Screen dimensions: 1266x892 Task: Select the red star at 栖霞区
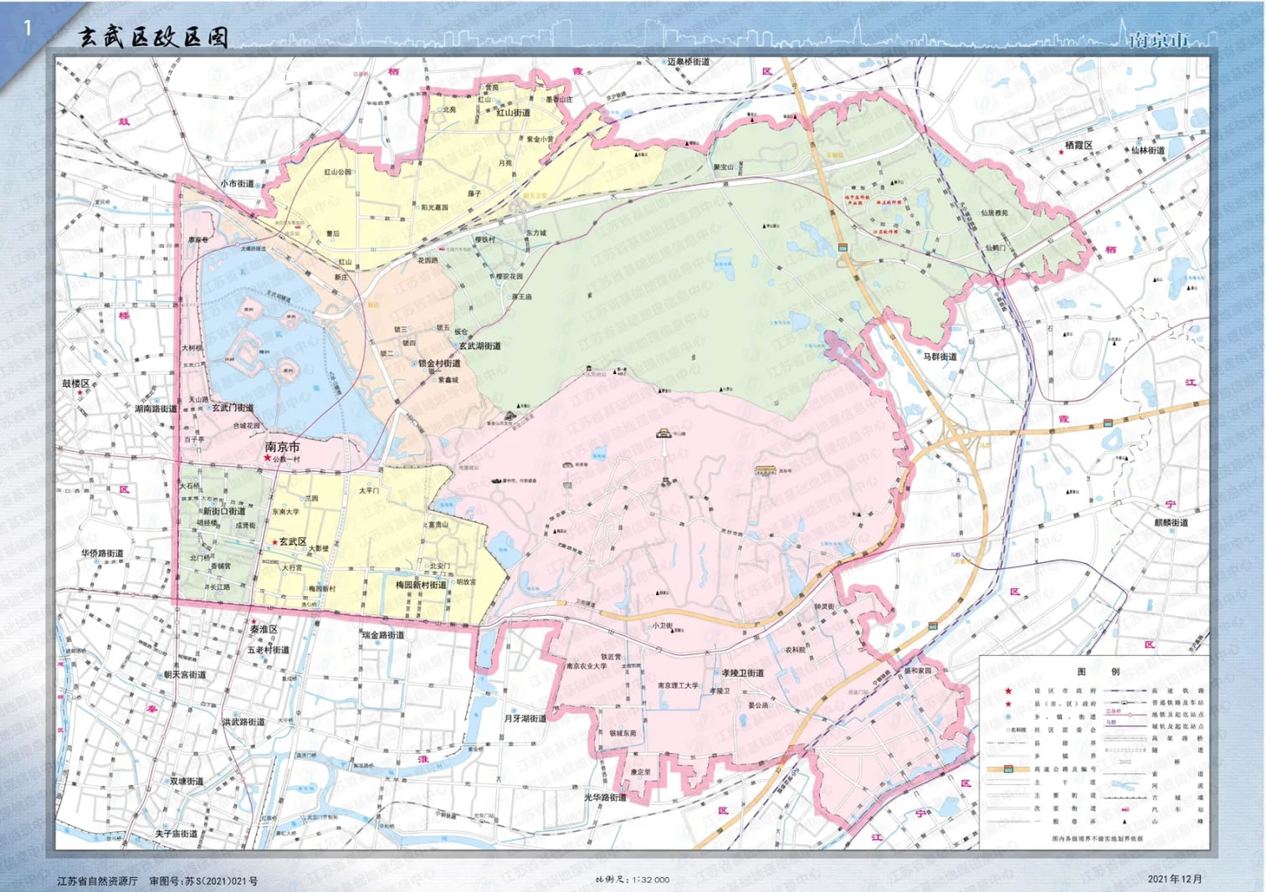[1061, 152]
